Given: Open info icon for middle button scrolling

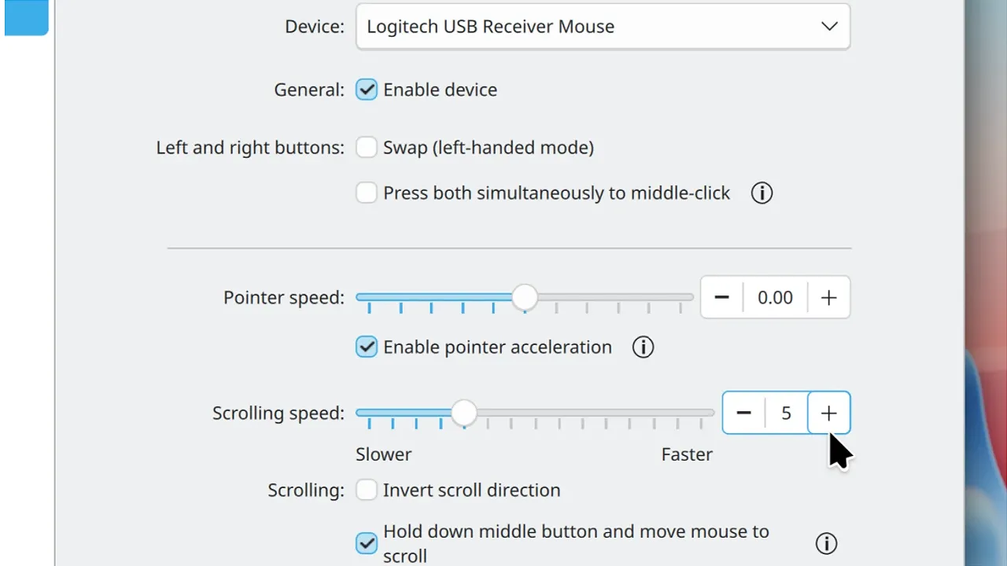Looking at the screenshot, I should click(x=826, y=543).
